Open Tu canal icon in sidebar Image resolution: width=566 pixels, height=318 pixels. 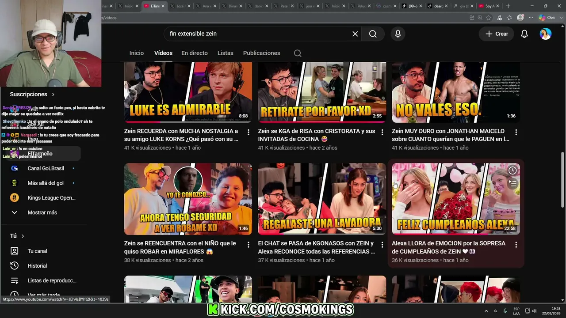[15, 251]
